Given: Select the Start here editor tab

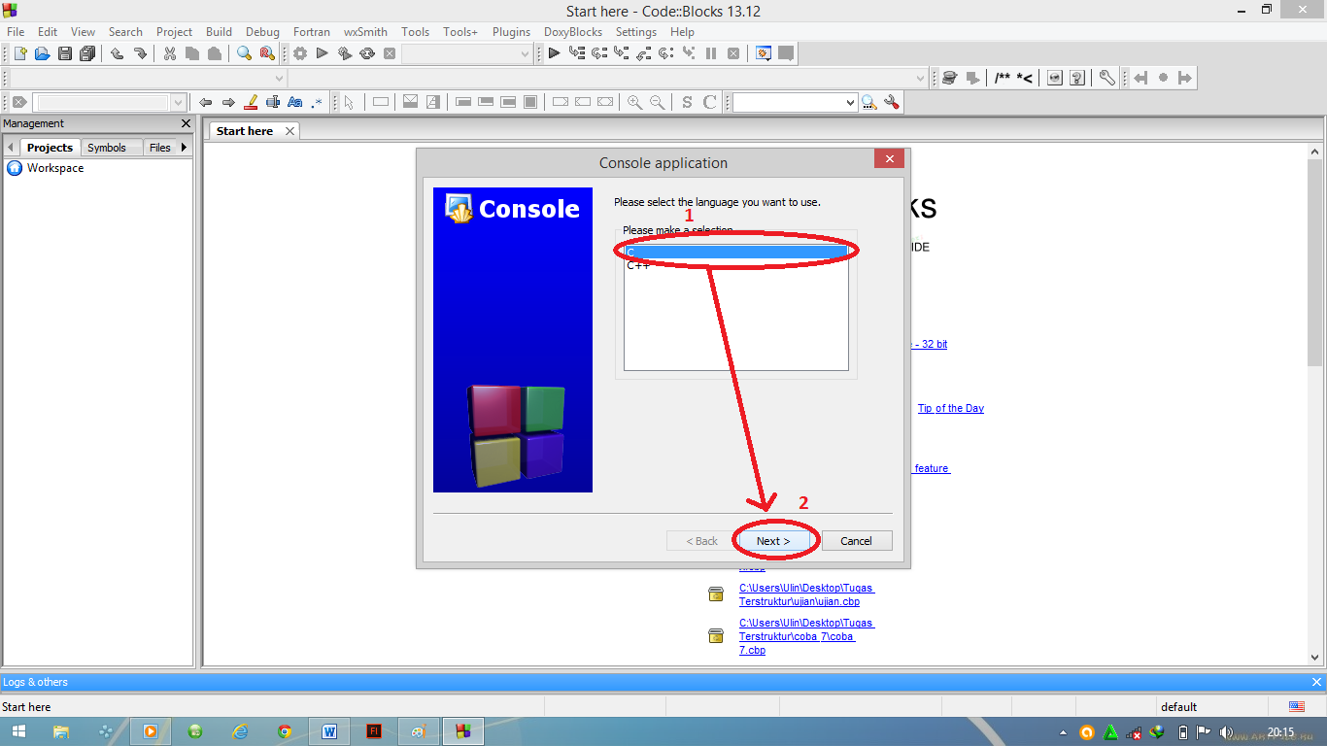Looking at the screenshot, I should [x=245, y=131].
